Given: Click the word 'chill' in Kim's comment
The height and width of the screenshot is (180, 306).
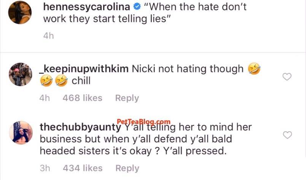Looking at the screenshot, I should 81,81.
